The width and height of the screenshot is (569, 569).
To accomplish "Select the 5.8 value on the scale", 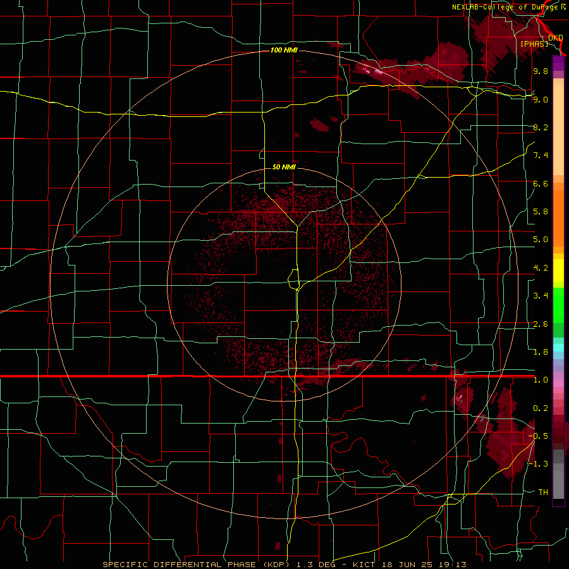I will coord(541,212).
